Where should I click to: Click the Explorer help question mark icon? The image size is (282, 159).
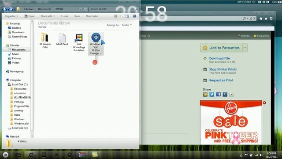(134, 16)
